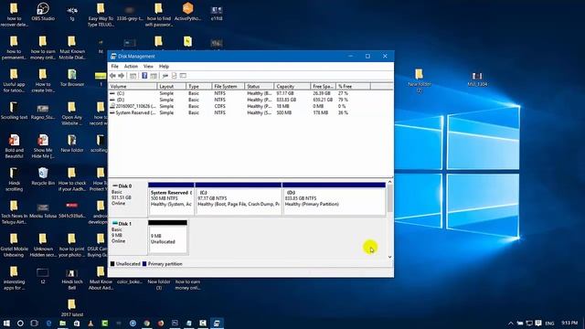
Task: Select the 'how to recover dele...' folder
Action: coord(14,15)
